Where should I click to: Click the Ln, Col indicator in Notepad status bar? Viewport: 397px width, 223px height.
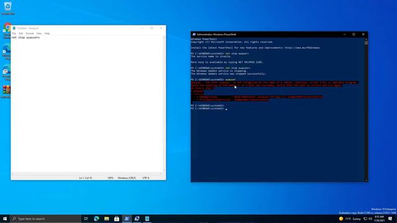[x=86, y=178]
